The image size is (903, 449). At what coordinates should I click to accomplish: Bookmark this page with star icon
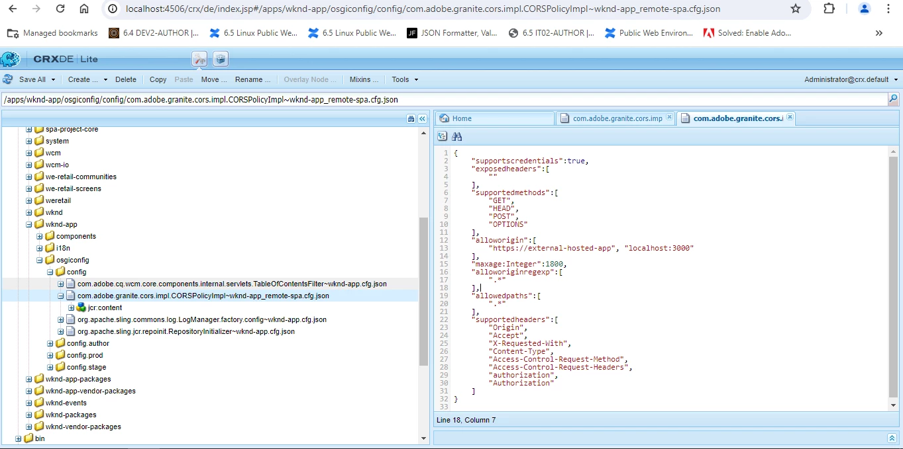pyautogui.click(x=796, y=9)
